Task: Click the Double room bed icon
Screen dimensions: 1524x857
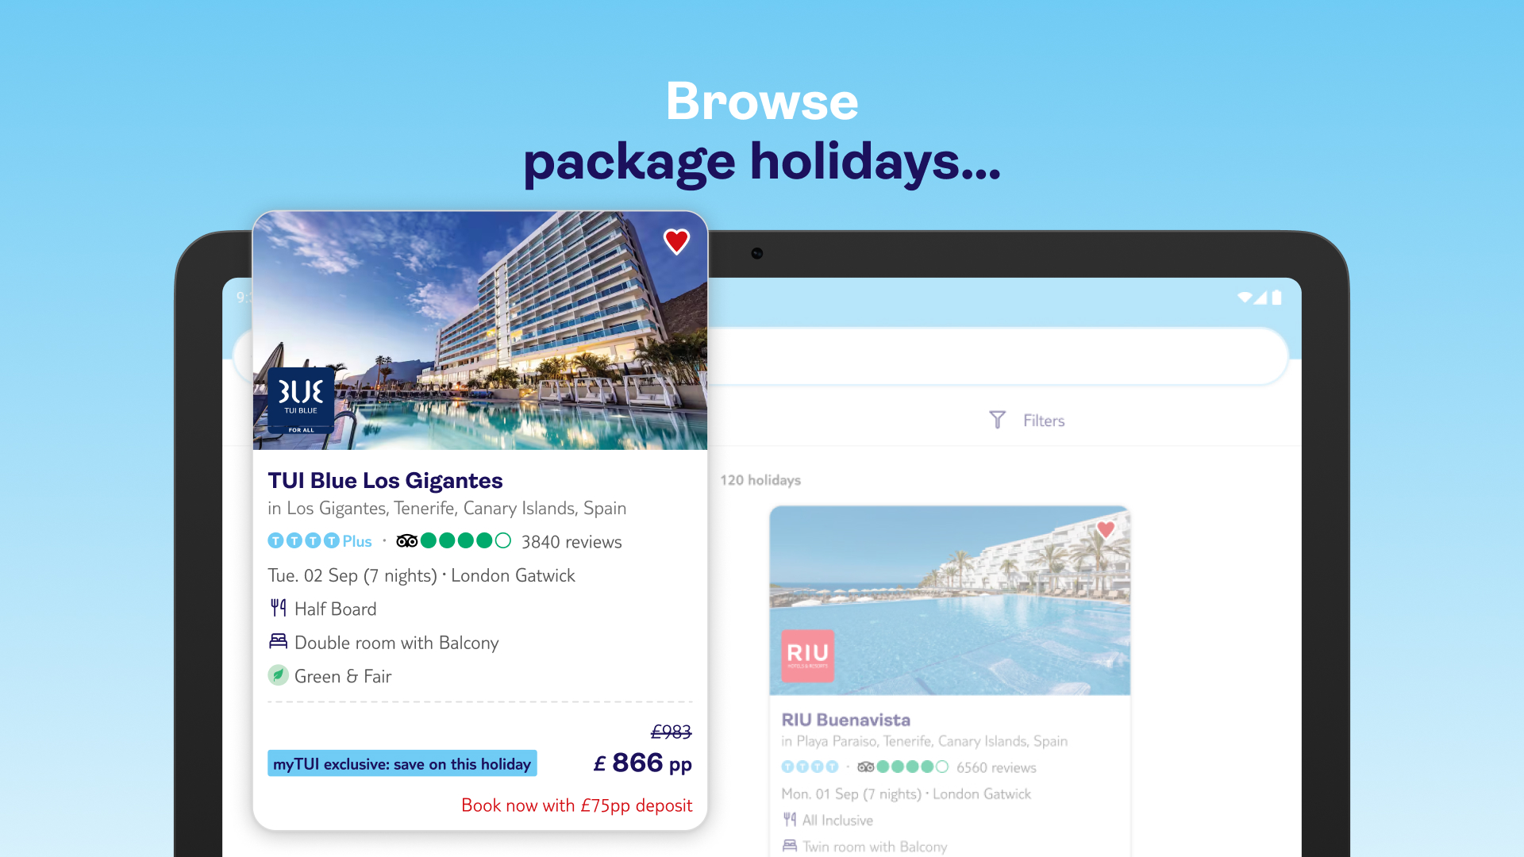Action: pyautogui.click(x=278, y=641)
